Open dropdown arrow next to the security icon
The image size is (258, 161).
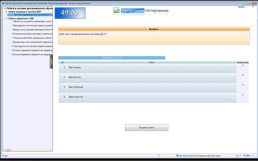(x=240, y=156)
